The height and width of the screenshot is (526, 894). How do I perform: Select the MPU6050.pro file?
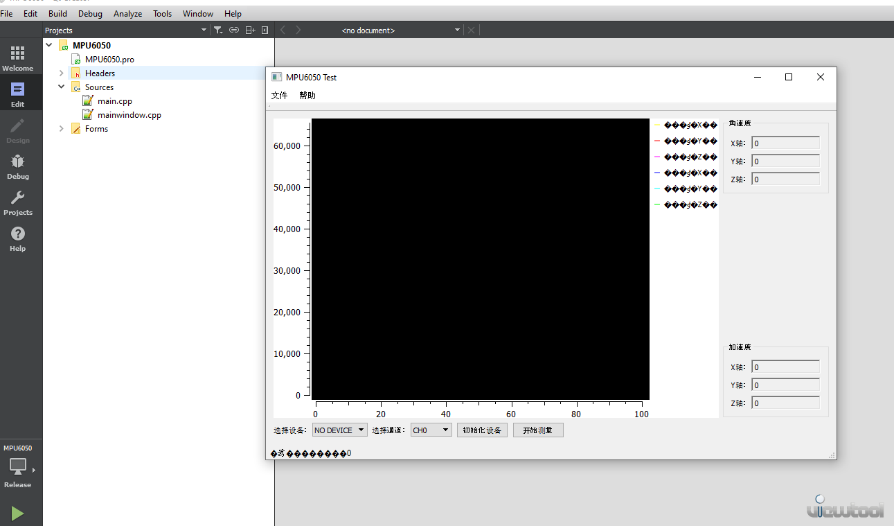click(x=109, y=59)
